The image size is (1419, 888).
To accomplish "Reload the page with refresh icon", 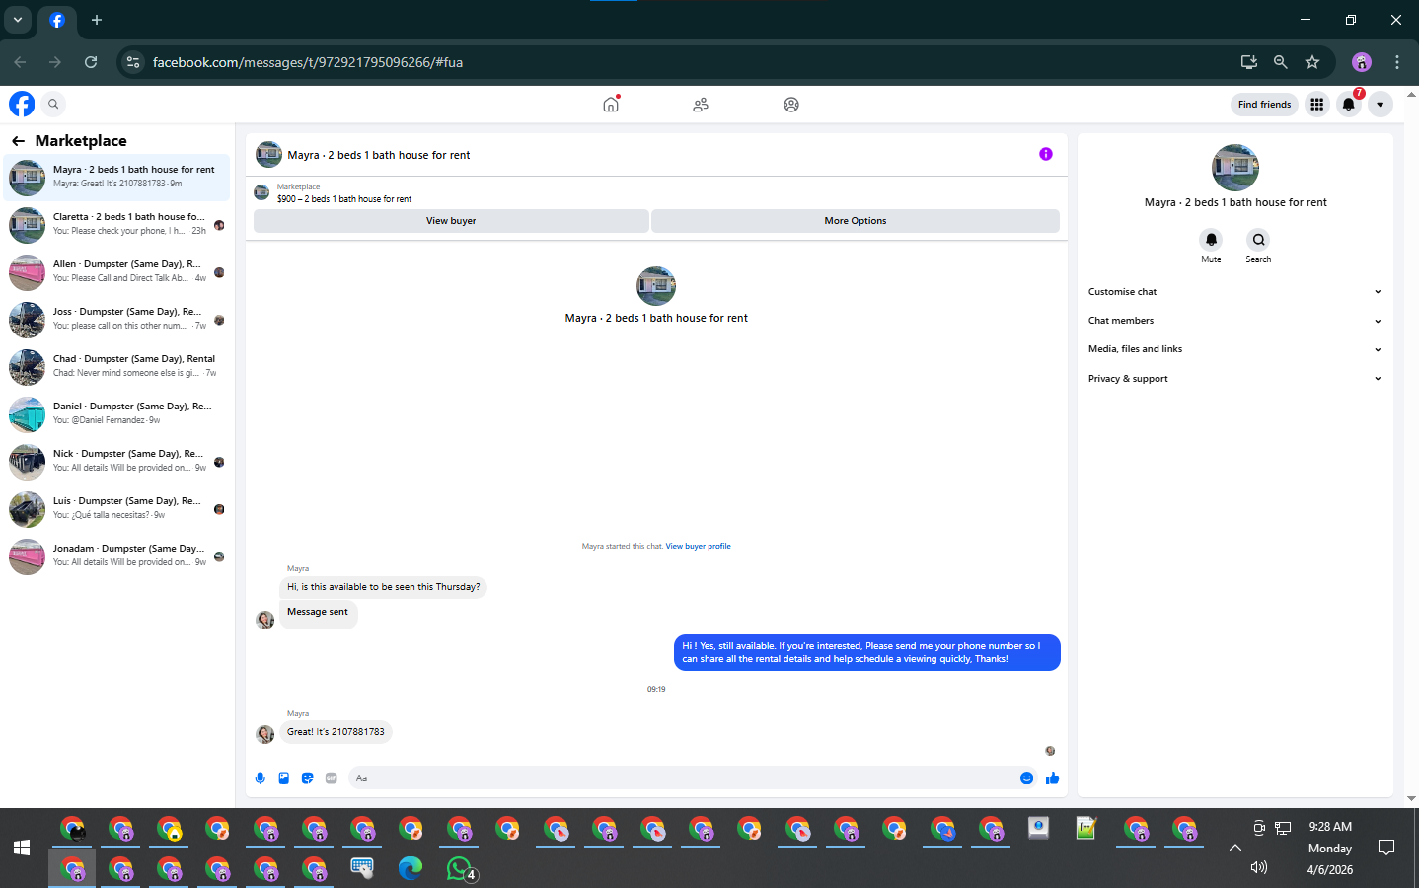I will [x=91, y=62].
